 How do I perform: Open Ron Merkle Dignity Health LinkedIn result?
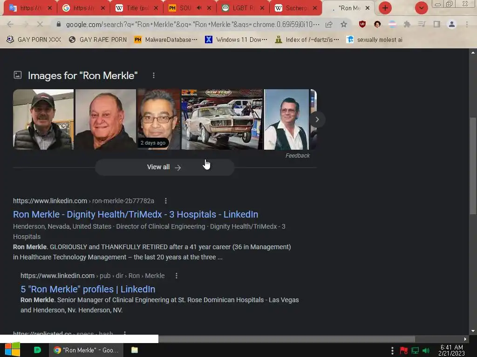(136, 214)
